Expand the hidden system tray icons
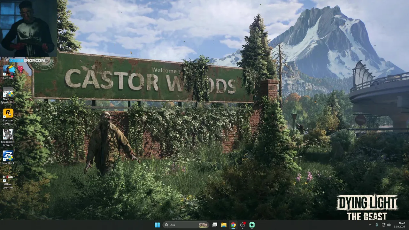Screen dimensions: 409x230 click(x=370, y=225)
